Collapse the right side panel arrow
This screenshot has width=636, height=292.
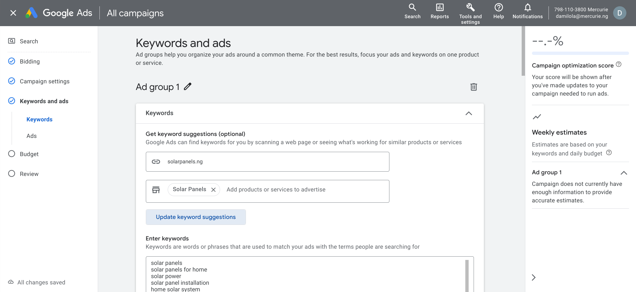pos(534,277)
